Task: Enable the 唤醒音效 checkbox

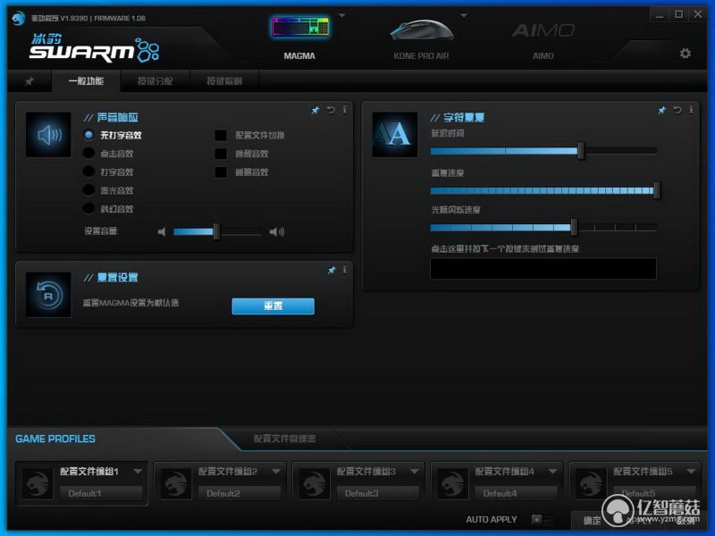Action: [221, 154]
